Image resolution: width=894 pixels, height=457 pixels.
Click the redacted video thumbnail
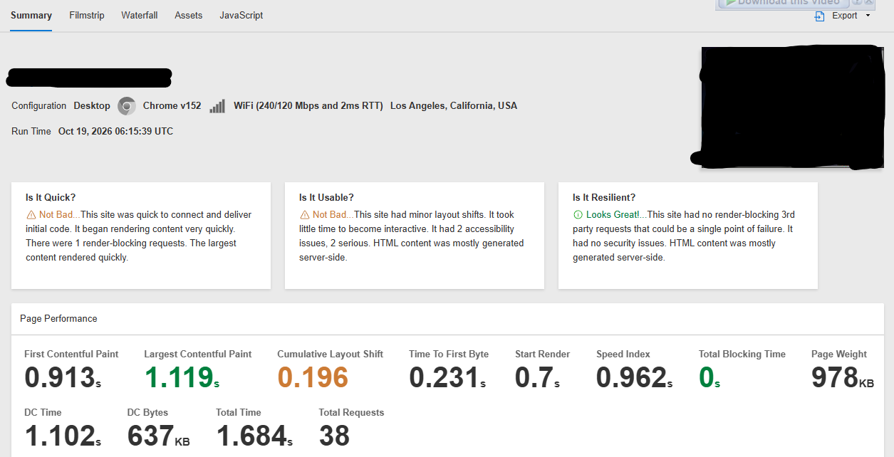pyautogui.click(x=791, y=107)
